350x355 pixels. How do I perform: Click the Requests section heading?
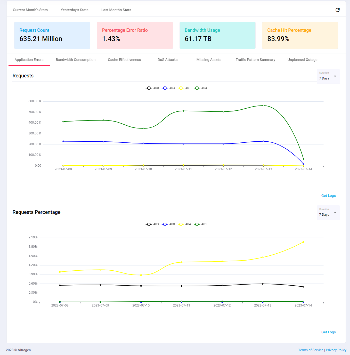coord(23,76)
